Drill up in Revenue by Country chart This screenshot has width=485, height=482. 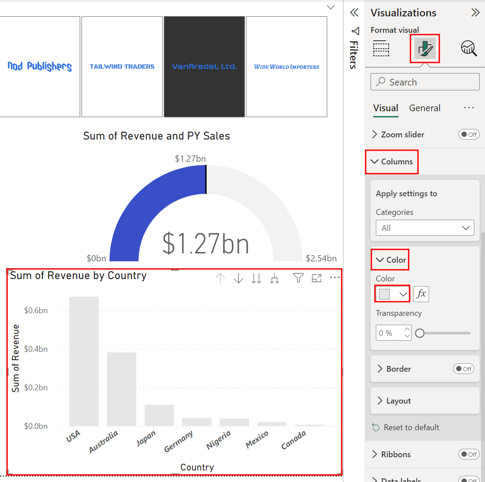(x=220, y=278)
